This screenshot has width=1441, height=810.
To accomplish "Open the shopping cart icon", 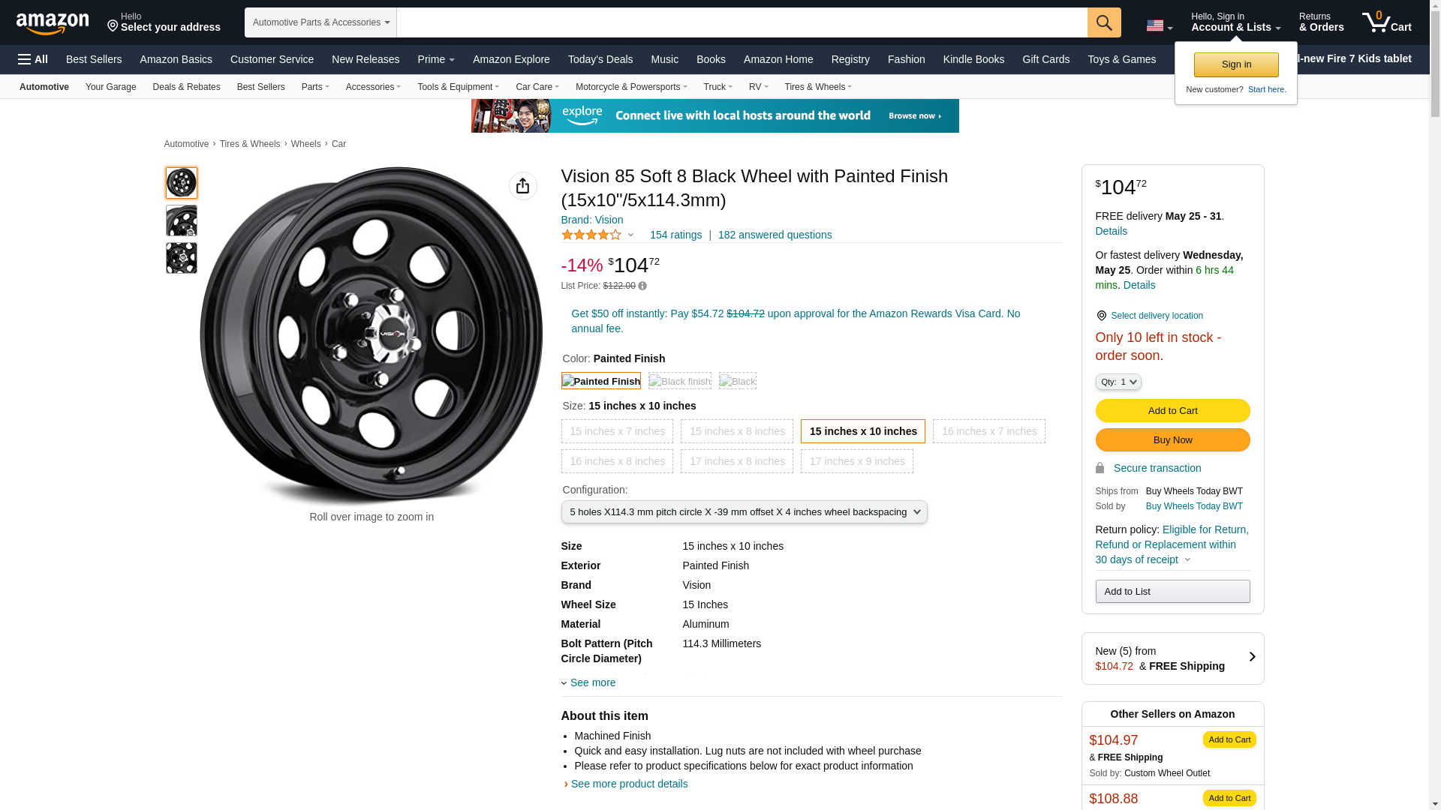I will pyautogui.click(x=1385, y=22).
